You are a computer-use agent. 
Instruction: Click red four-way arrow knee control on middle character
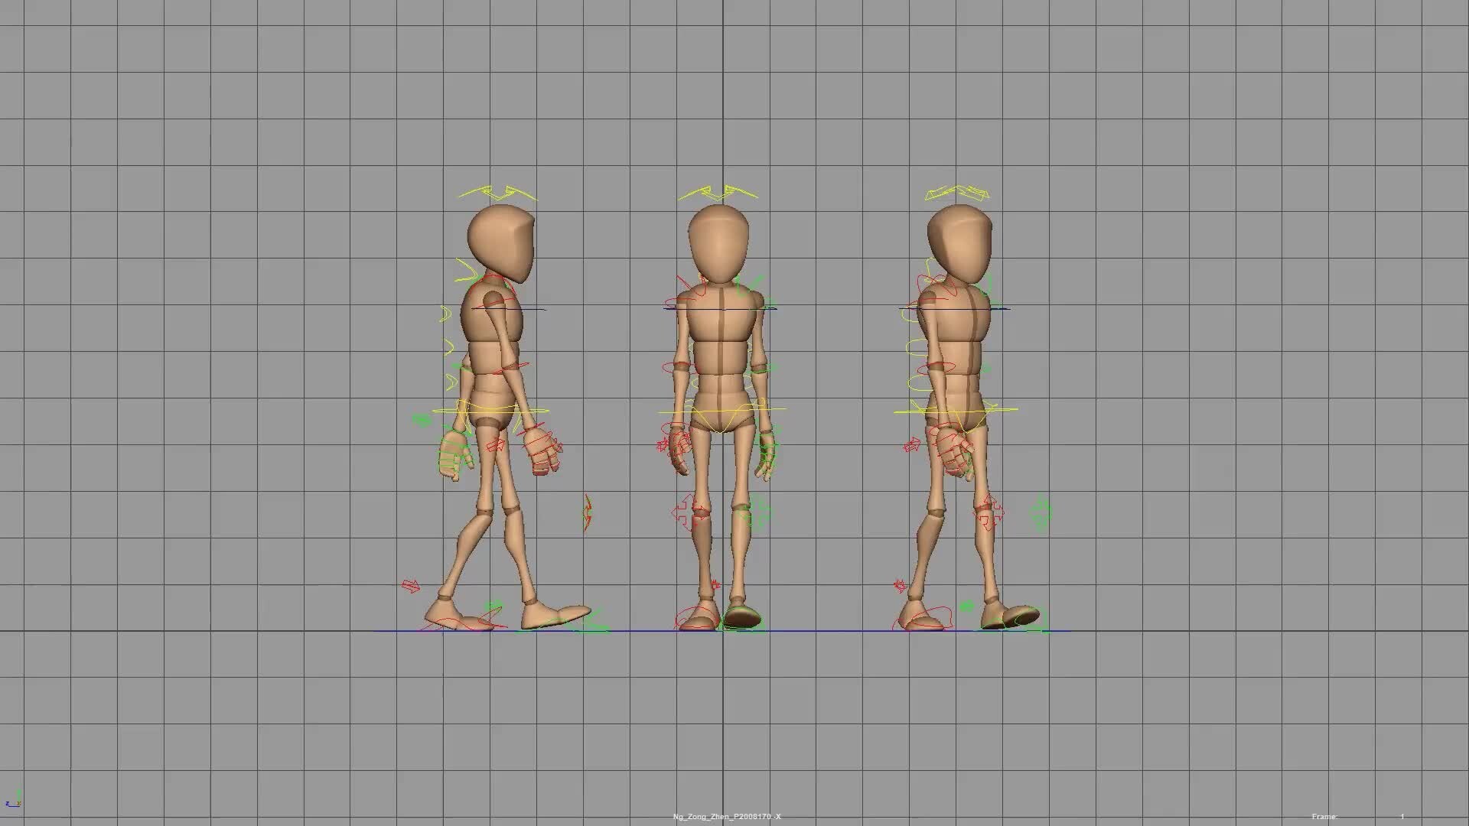683,511
